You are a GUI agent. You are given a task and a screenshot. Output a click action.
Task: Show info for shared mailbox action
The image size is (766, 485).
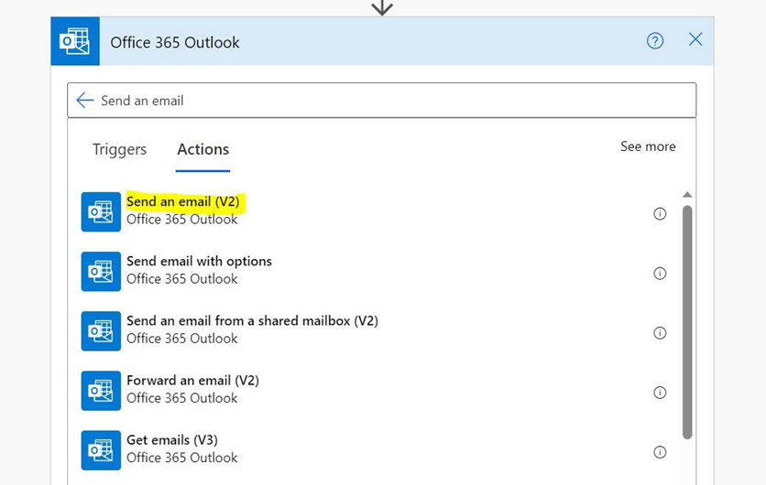click(660, 333)
